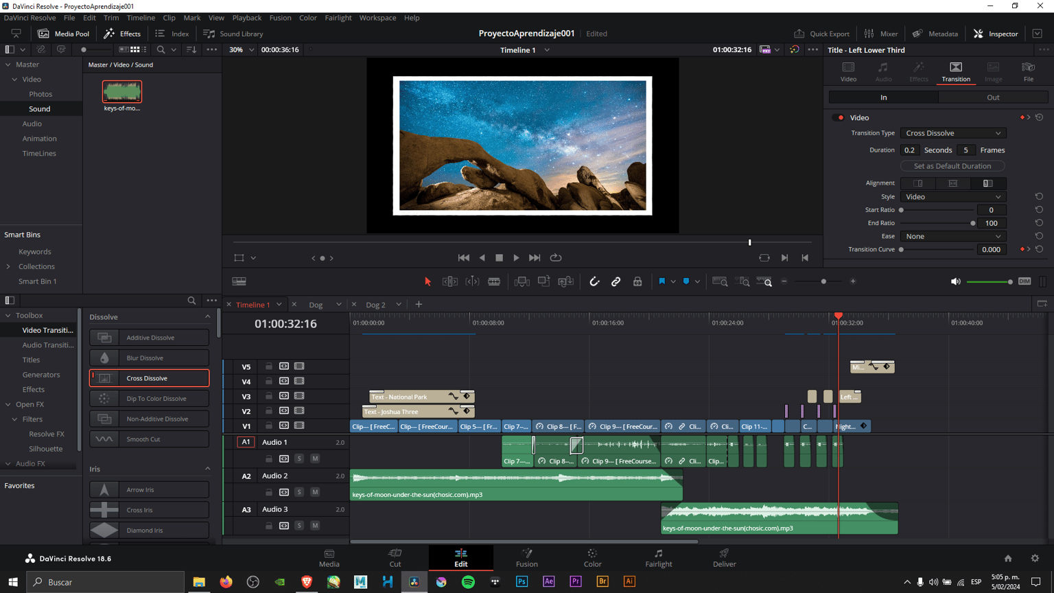Open Timeline View Options icon
Image resolution: width=1054 pixels, height=593 pixels.
tap(239, 281)
